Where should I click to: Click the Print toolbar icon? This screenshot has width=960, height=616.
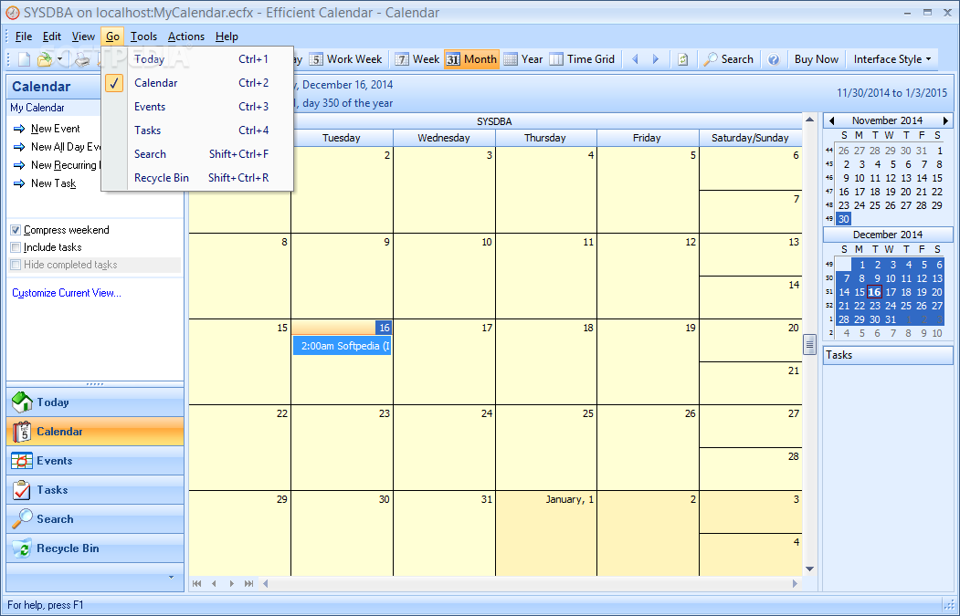coord(82,59)
